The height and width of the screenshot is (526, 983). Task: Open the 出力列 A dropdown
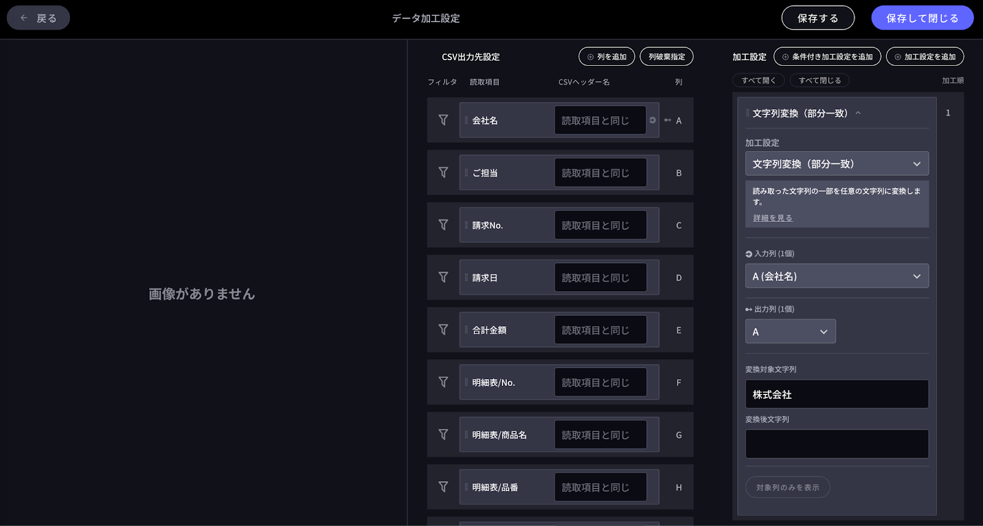(x=790, y=332)
